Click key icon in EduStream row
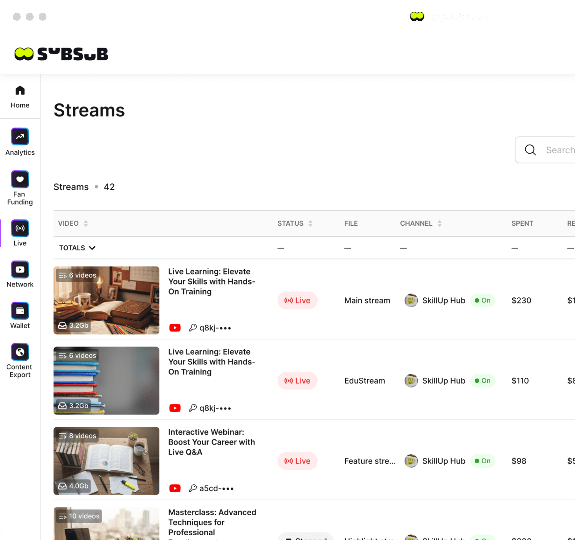The image size is (575, 540). click(193, 408)
